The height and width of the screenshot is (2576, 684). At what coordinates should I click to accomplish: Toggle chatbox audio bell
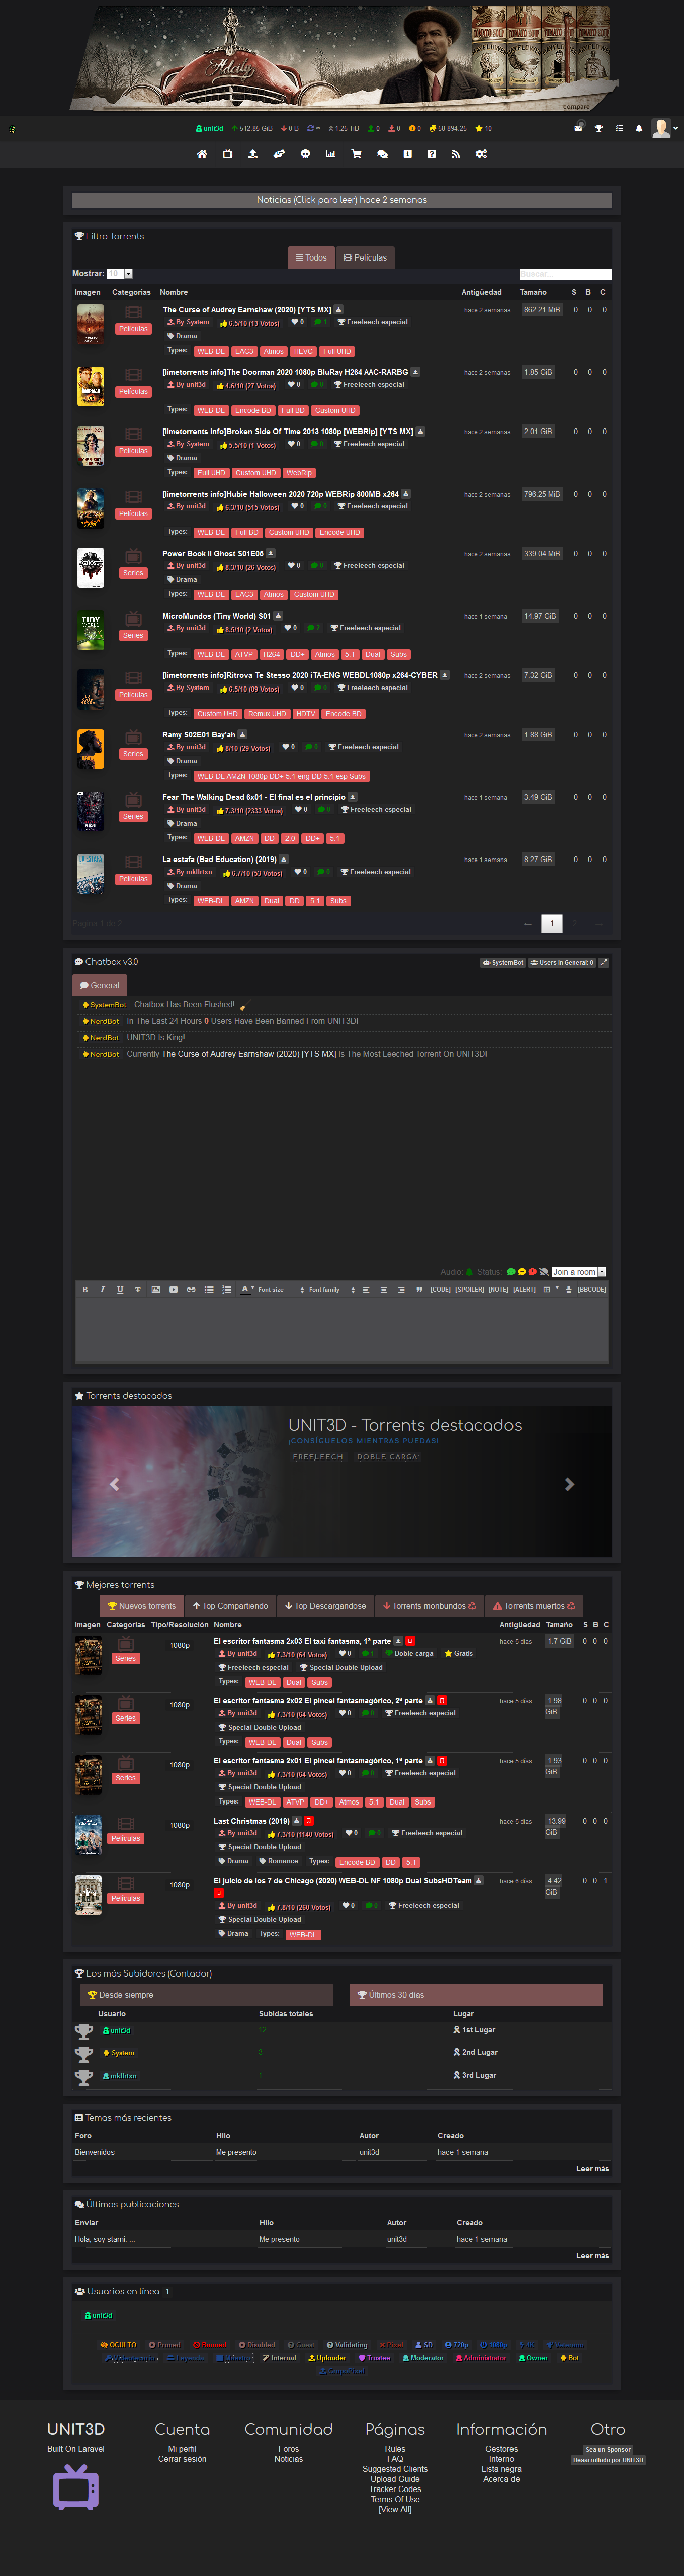pos(470,1272)
